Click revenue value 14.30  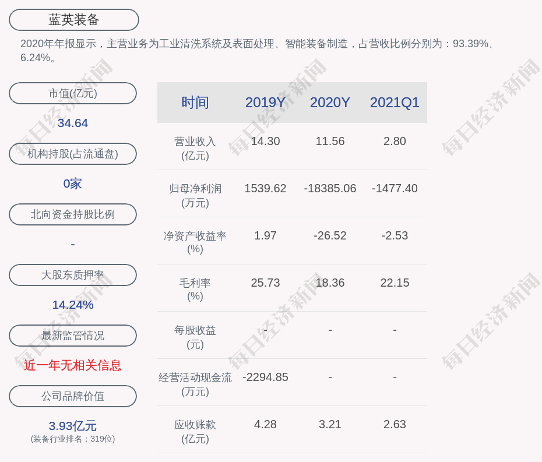pyautogui.click(x=266, y=142)
